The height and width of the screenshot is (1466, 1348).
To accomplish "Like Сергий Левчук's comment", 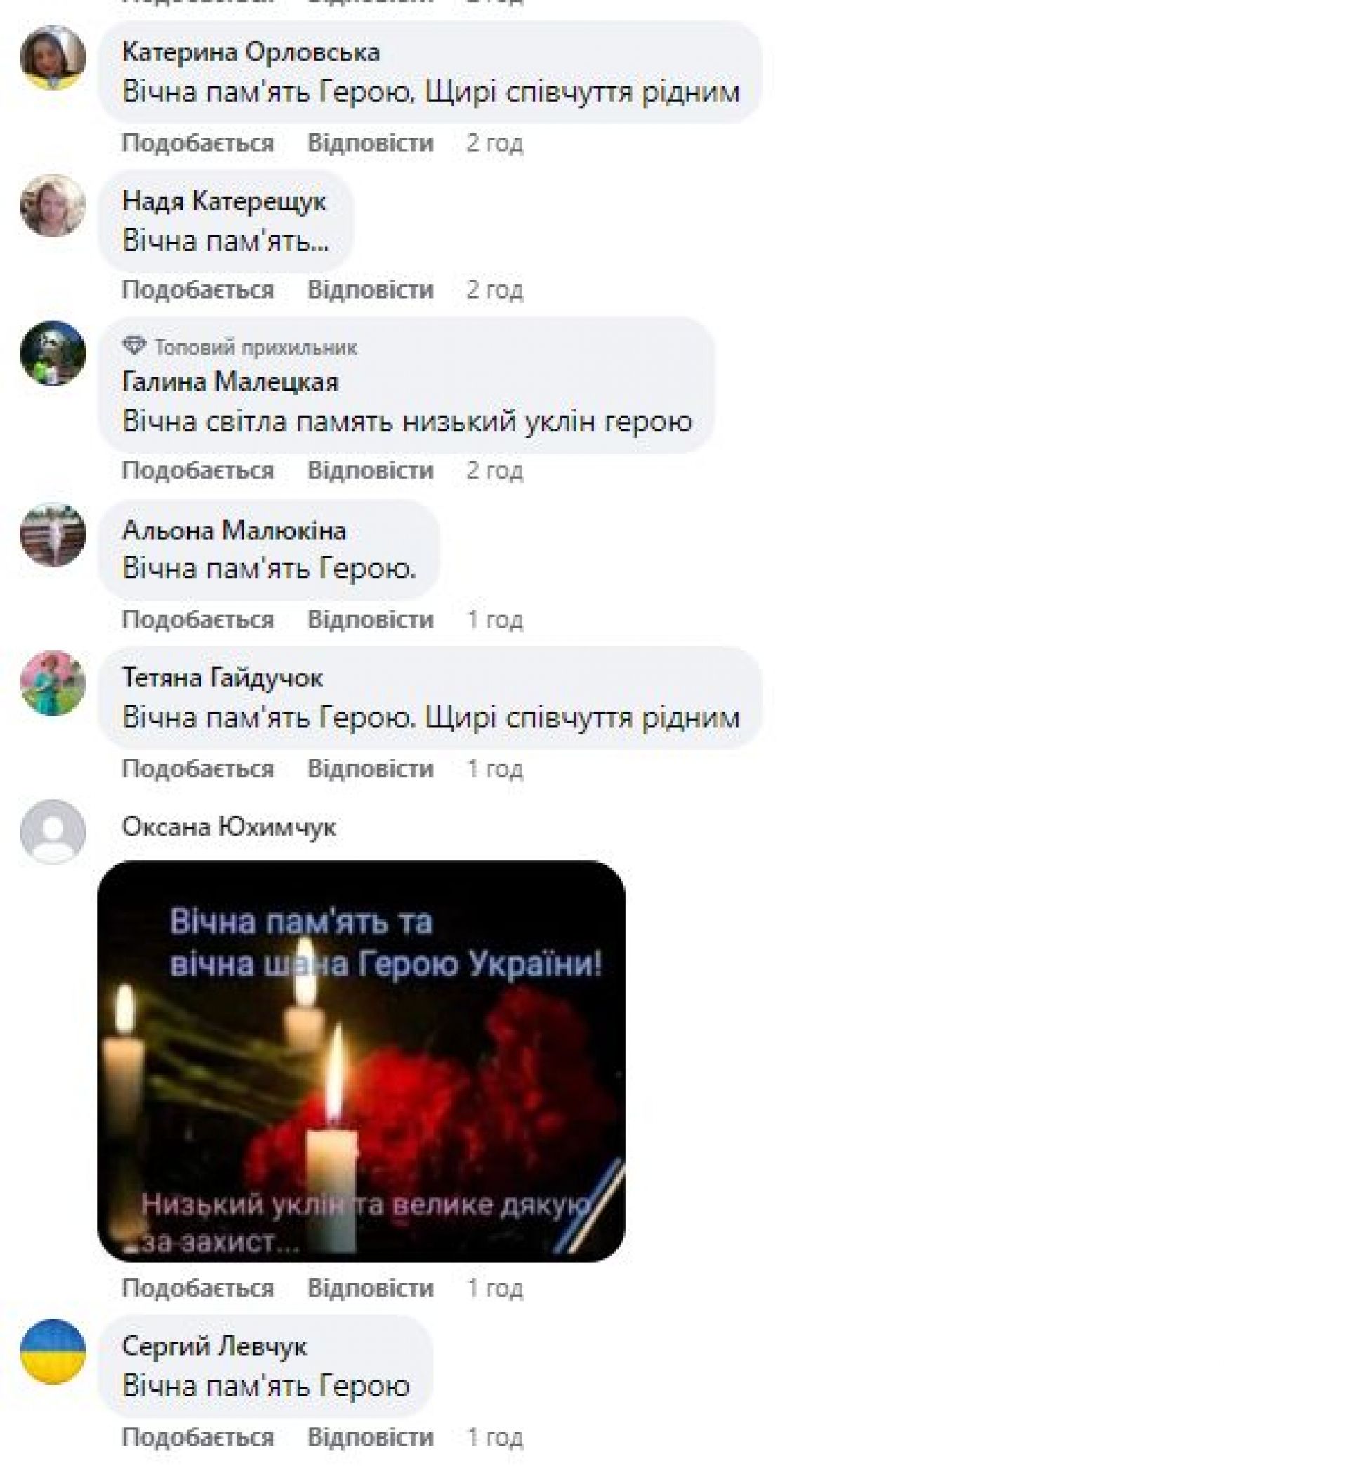I will point(198,1436).
